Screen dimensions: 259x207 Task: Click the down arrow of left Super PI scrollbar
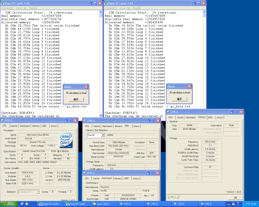(x=101, y=115)
